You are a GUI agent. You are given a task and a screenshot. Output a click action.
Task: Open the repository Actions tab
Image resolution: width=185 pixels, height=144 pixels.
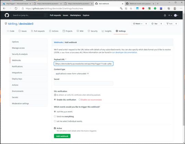pos(54,31)
